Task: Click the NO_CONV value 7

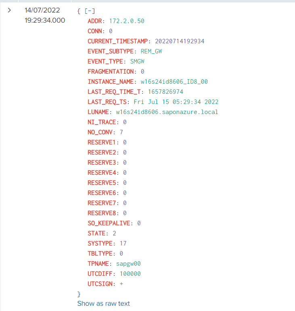Action: (121, 132)
